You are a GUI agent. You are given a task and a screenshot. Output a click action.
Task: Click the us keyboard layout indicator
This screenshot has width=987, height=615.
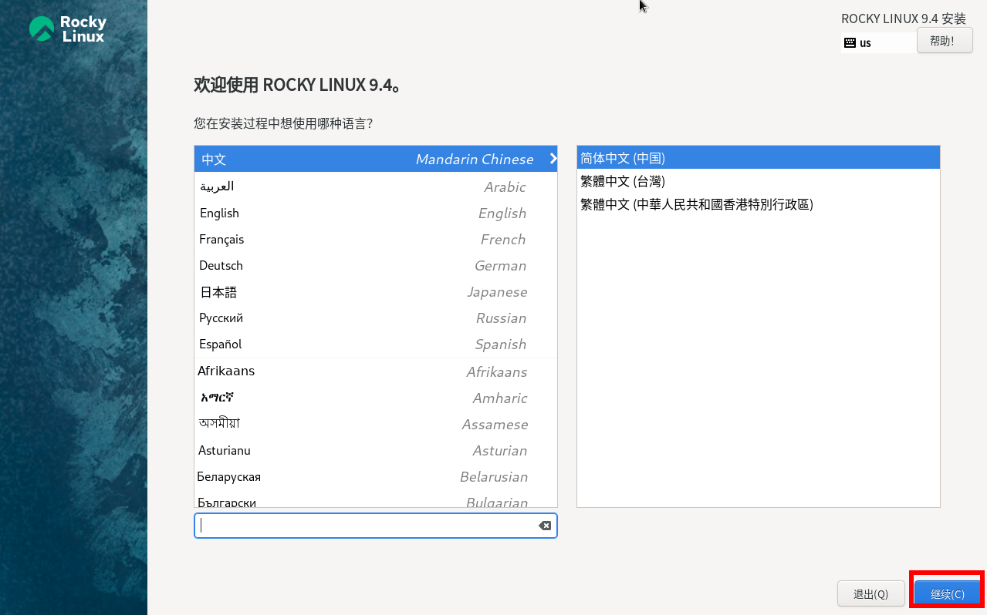click(x=878, y=43)
